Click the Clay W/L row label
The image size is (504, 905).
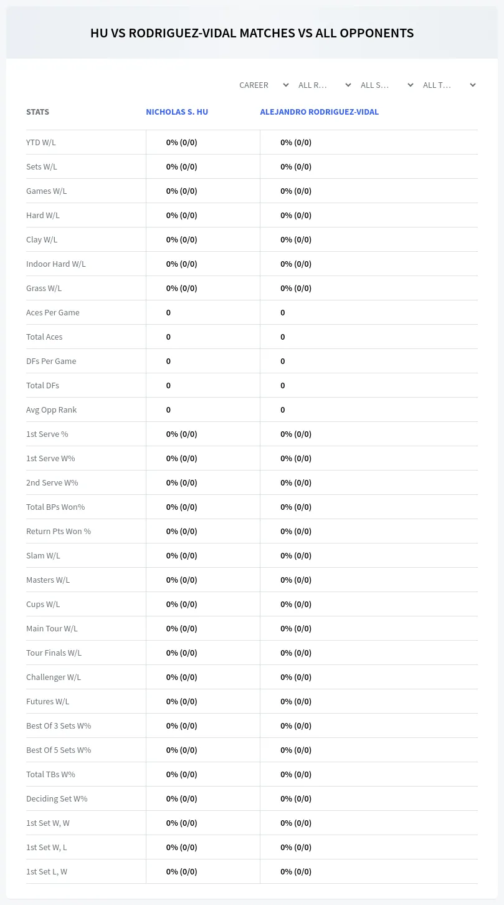click(x=42, y=239)
